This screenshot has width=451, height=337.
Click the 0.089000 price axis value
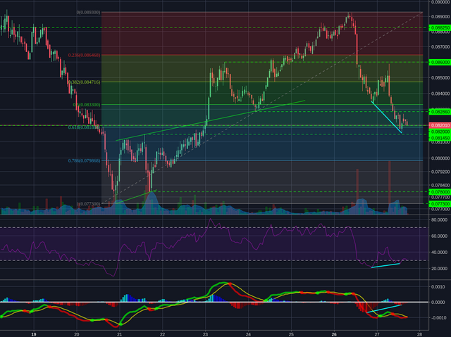[440, 16]
